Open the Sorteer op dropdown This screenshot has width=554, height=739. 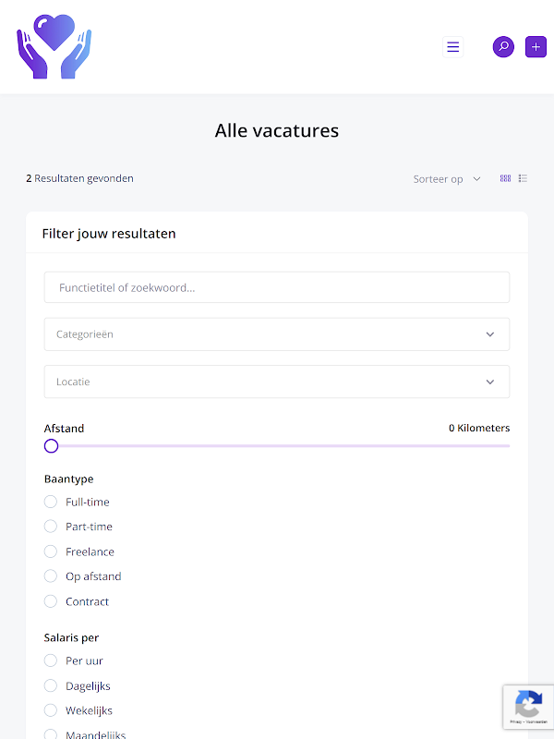447,179
